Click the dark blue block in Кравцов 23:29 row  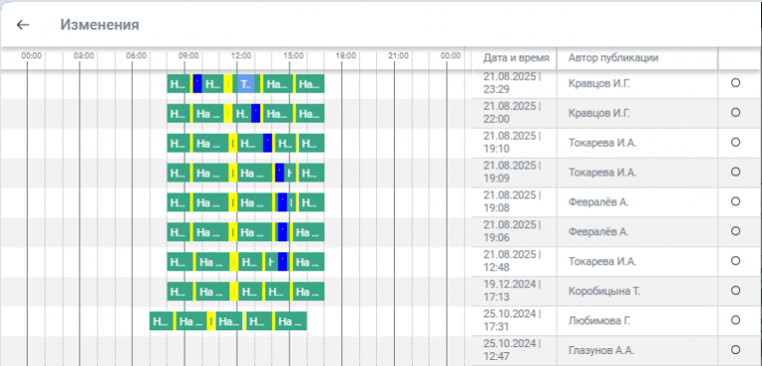197,83
